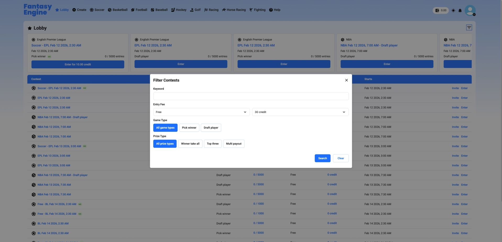This screenshot has width=502, height=242.
Task: Click soccer icon in first 'Free - BL Feb 14' row
Action: coord(34,204)
